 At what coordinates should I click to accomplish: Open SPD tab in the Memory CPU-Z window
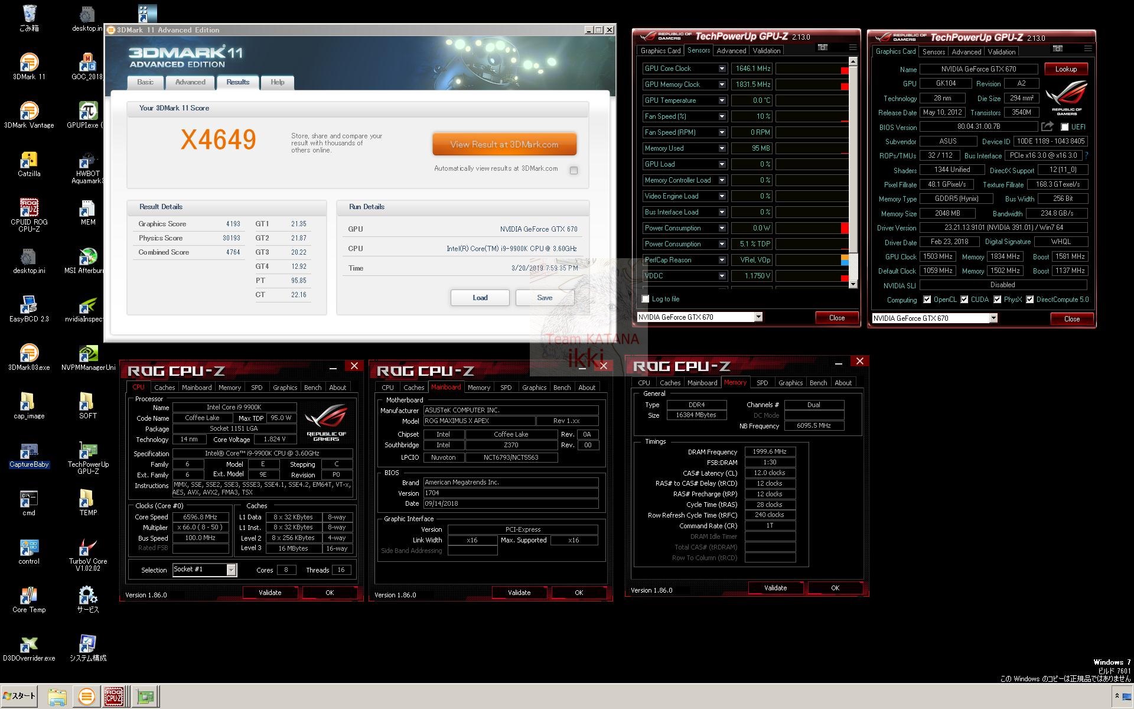[762, 383]
